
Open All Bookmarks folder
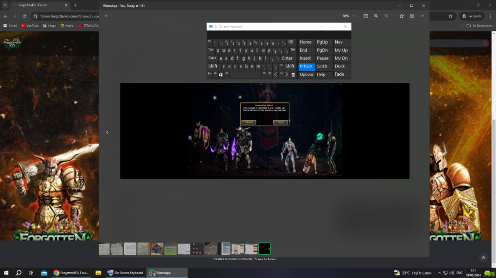(479, 25)
